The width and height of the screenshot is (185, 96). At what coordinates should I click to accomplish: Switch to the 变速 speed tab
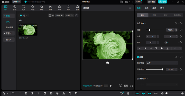tap(146, 8)
